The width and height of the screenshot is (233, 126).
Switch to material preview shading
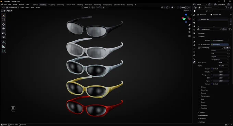(x=185, y=8)
